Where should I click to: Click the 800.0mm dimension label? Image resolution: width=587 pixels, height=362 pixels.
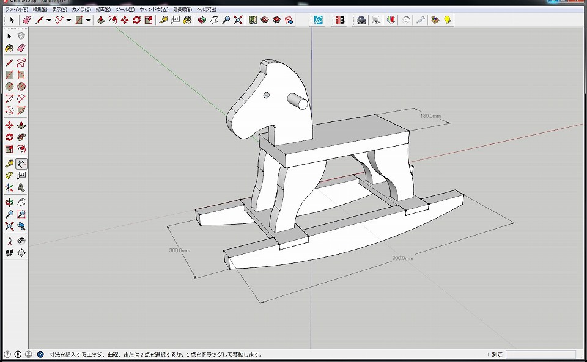[x=402, y=258]
